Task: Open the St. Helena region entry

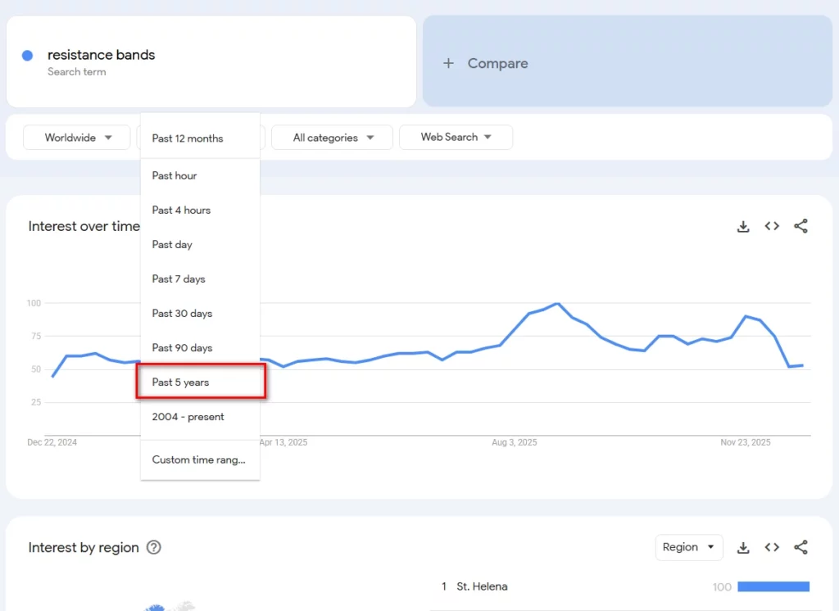Action: click(x=482, y=586)
